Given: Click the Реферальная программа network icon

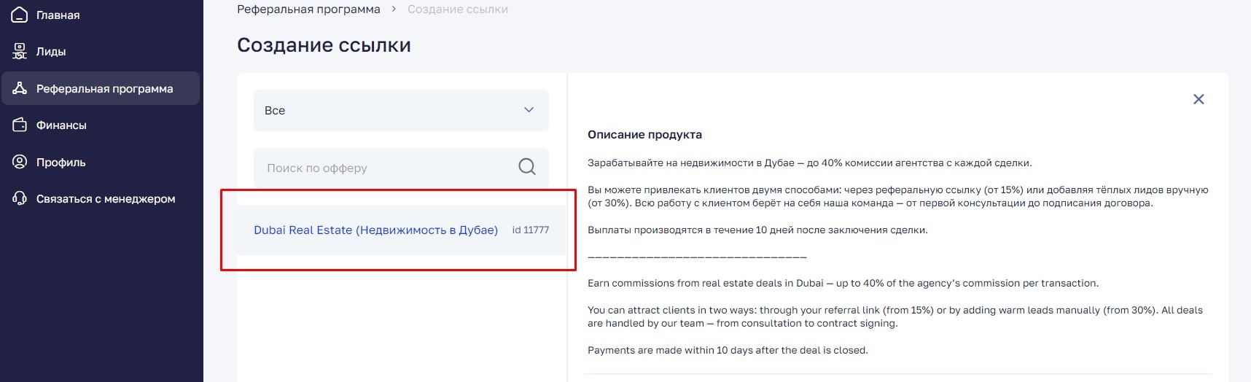Looking at the screenshot, I should point(20,88).
